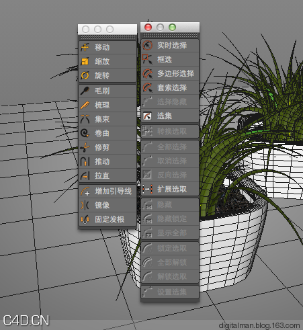Screen dimensions: 303x330
Task: Activate the 修剪 scissors cut icon
Action: (x=85, y=147)
